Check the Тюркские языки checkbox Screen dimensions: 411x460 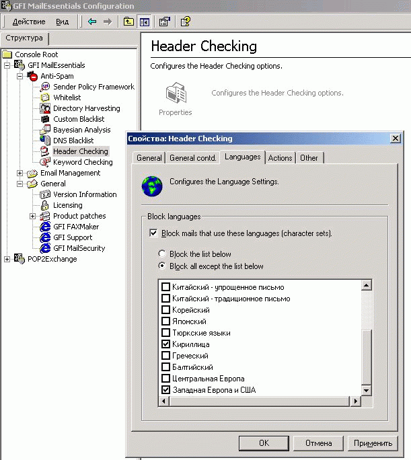click(x=165, y=333)
